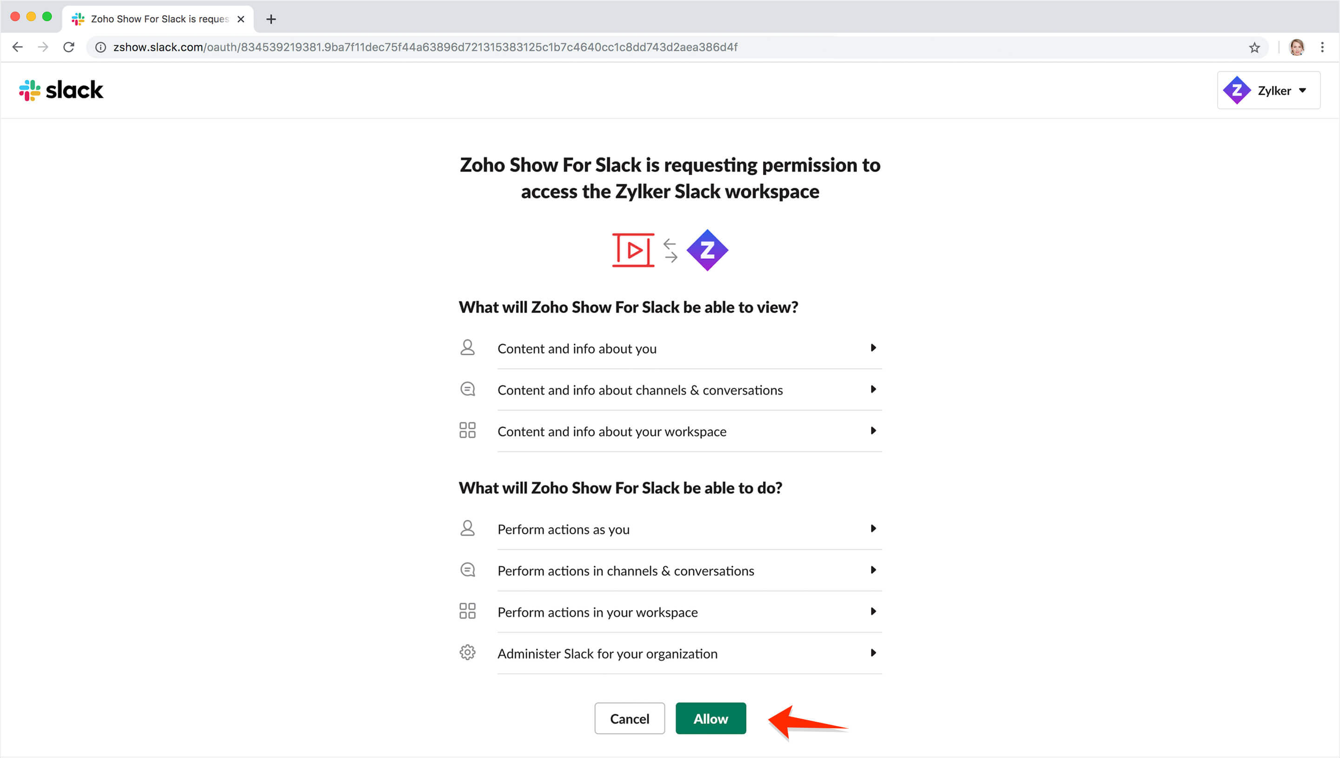This screenshot has height=758, width=1340.
Task: Click the settings gear icon beside Administer Slack
Action: [468, 652]
